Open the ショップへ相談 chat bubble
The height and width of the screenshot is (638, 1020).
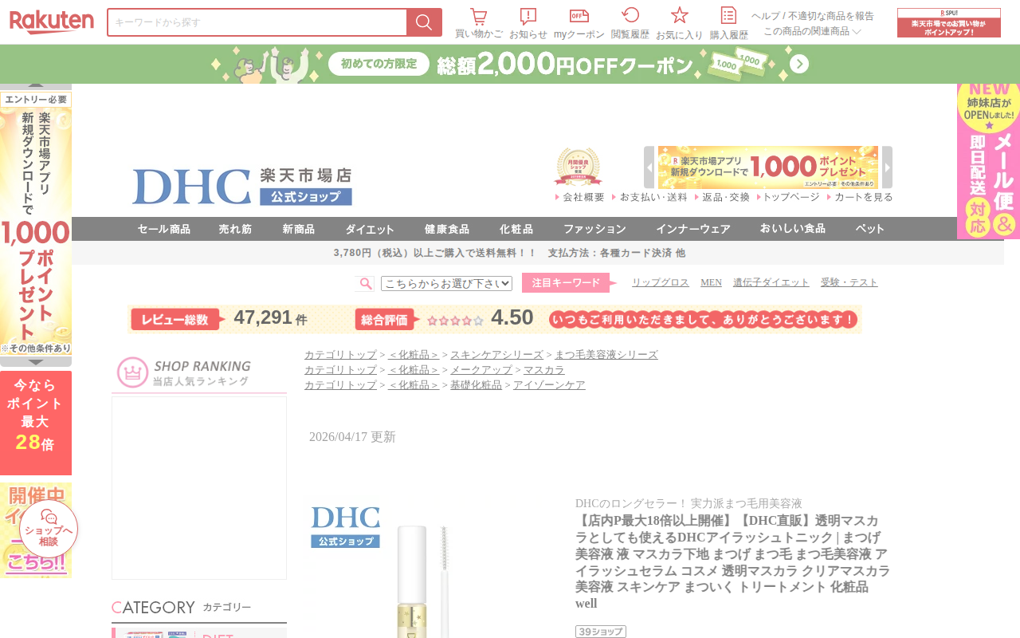tap(49, 529)
